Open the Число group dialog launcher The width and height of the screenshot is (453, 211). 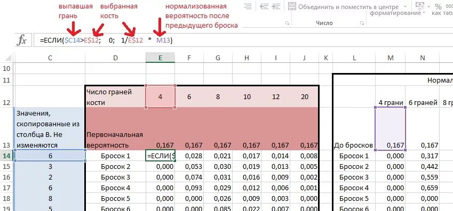pos(362,23)
